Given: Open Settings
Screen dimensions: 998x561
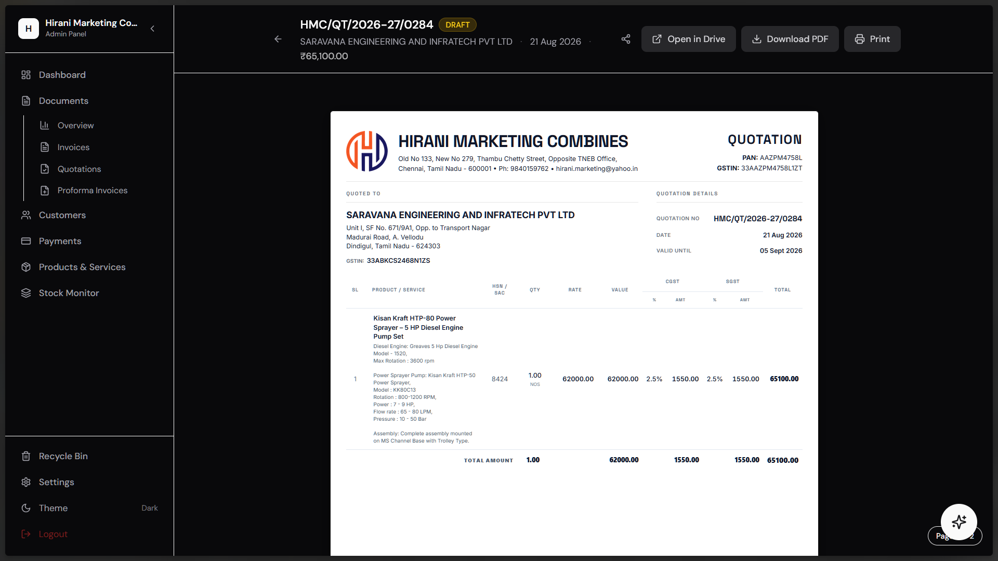Looking at the screenshot, I should coord(89,482).
